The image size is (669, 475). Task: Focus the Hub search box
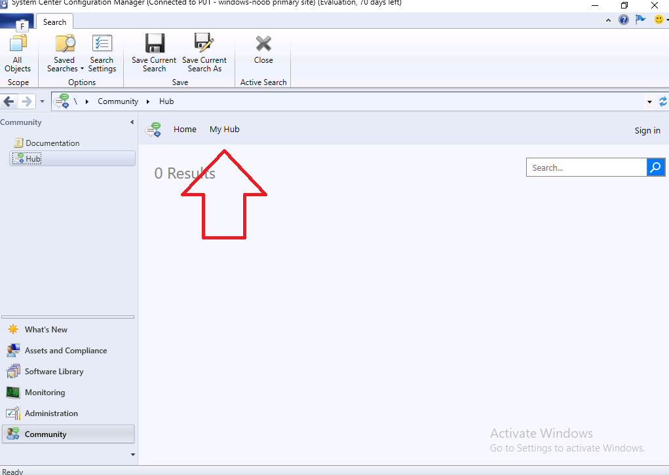pyautogui.click(x=586, y=167)
